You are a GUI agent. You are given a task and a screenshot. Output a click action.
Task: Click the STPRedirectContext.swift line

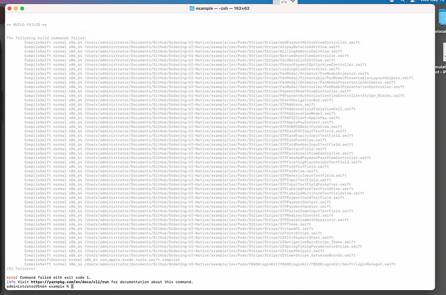click(x=178, y=215)
